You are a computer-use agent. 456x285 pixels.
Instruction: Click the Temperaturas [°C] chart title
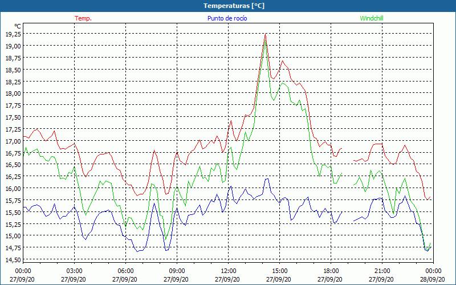click(234, 6)
